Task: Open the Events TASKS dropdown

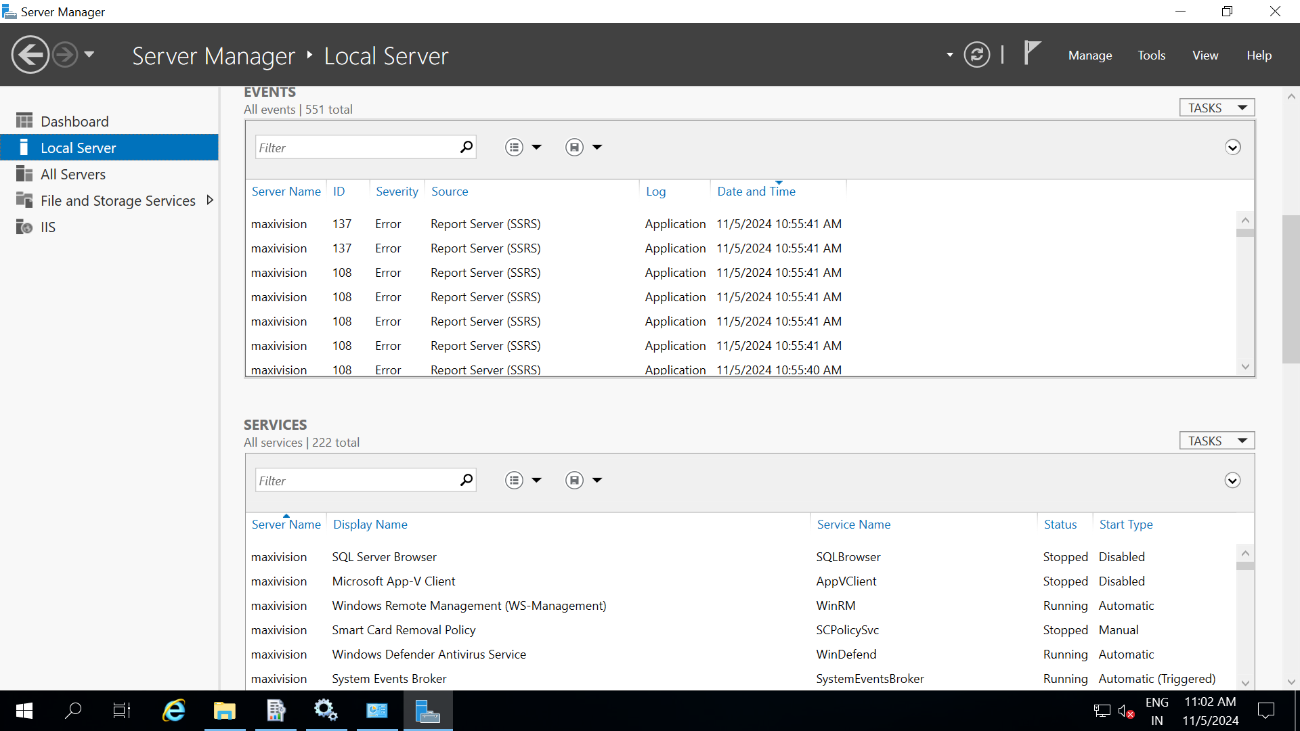Action: [x=1217, y=108]
